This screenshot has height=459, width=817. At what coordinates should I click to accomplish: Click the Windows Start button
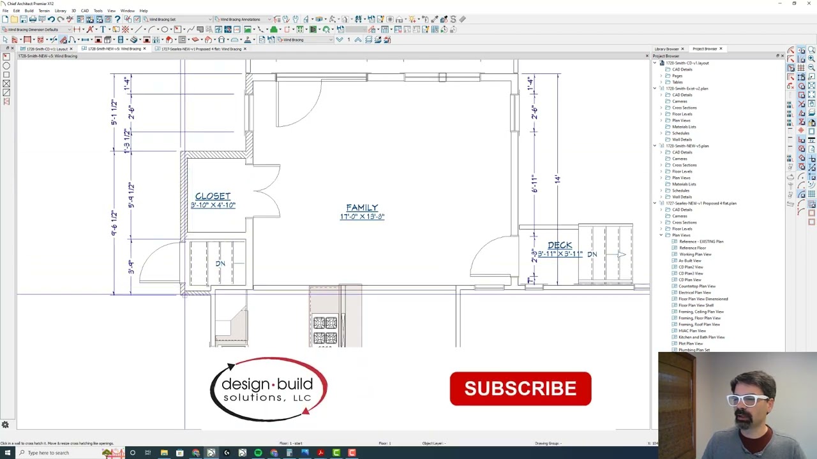7,453
